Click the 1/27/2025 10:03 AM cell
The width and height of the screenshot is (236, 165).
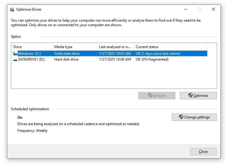point(115,54)
